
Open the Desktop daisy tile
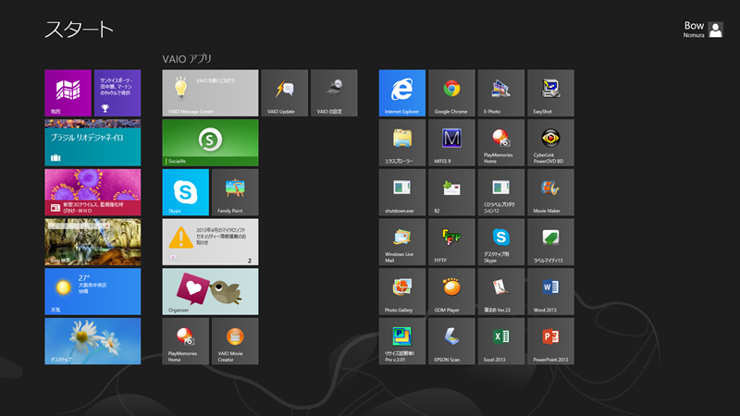click(92, 341)
